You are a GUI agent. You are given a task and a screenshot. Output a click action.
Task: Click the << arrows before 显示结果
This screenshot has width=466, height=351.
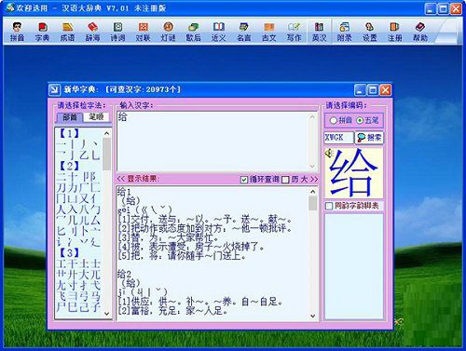point(120,179)
